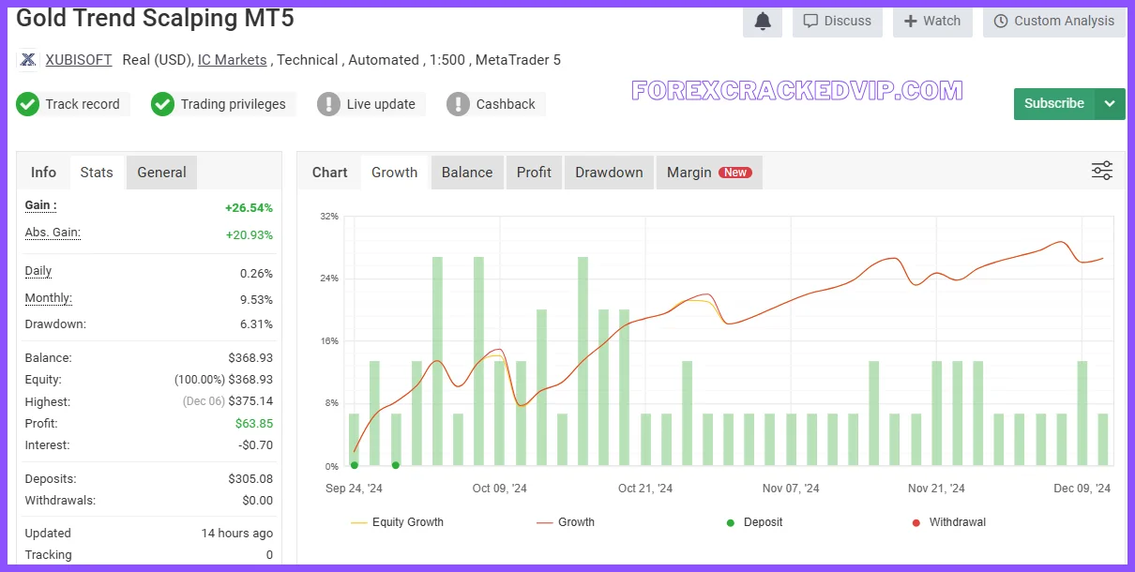Screen dimensions: 1135x572
Task: Click the XUBISOFT logo icon
Action: click(28, 60)
